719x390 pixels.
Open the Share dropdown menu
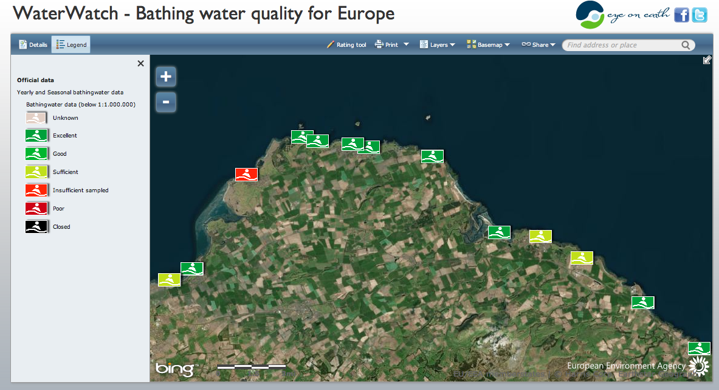[538, 44]
